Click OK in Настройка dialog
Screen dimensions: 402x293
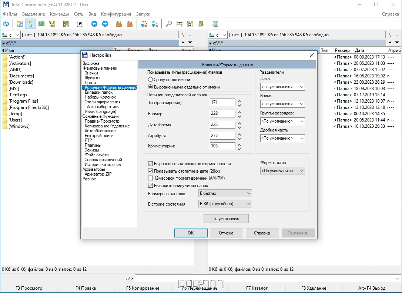click(x=191, y=233)
